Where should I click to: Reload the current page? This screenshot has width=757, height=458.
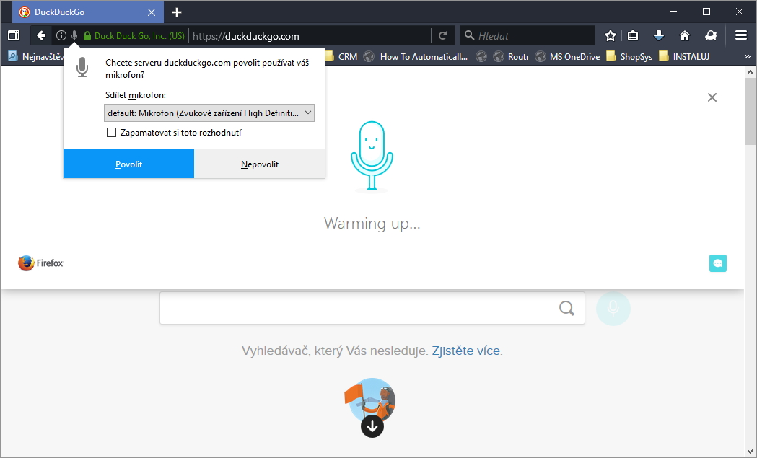[442, 35]
